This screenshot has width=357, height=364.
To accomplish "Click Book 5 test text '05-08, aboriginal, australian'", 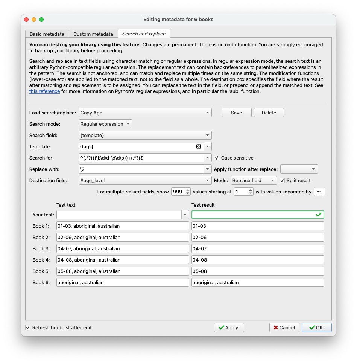I will point(123,271).
